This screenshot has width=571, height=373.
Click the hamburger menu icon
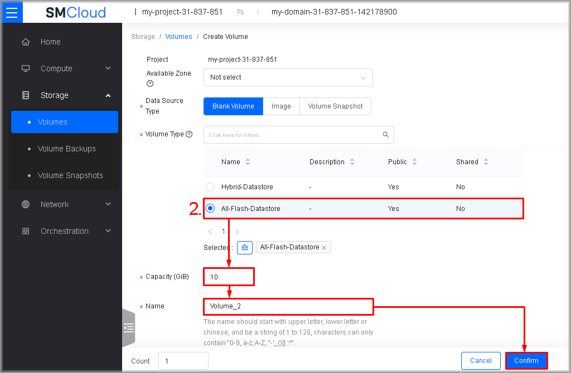coord(12,12)
